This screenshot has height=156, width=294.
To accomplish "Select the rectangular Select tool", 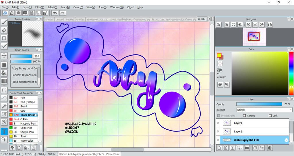I will (x=4, y=90).
